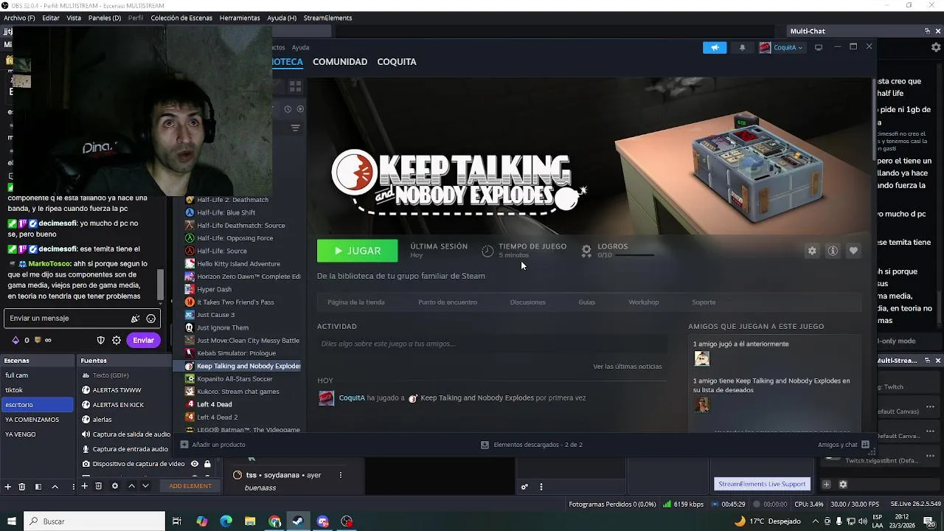Open Página de la tienda tab
Image resolution: width=944 pixels, height=531 pixels.
tap(356, 302)
